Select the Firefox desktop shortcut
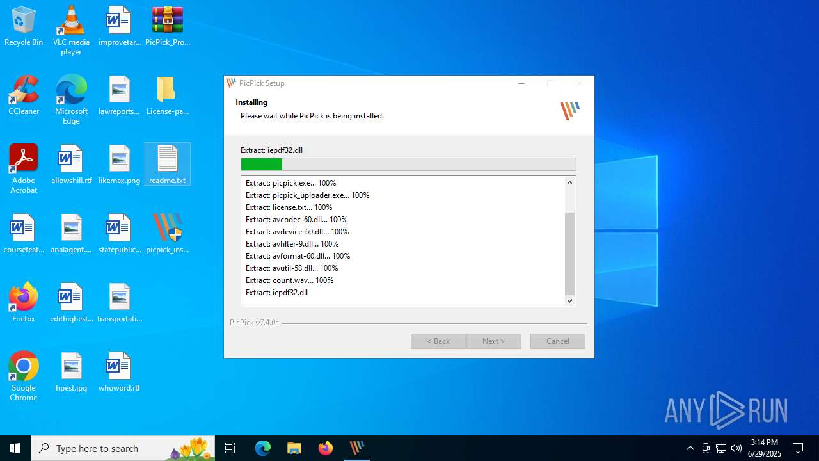Image resolution: width=819 pixels, height=461 pixels. [24, 303]
